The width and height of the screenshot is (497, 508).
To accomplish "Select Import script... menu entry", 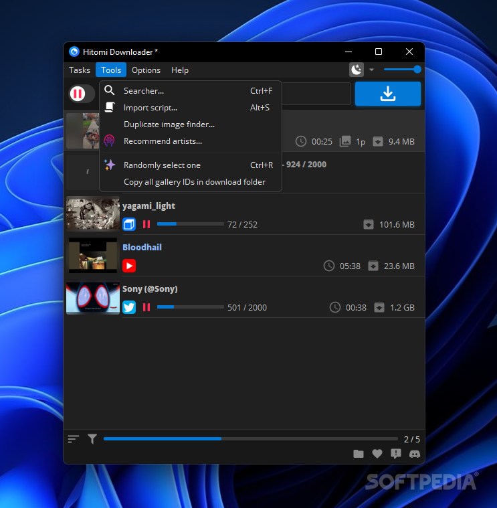I will point(191,108).
